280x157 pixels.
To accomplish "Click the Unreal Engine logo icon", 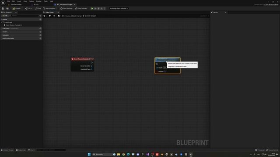I will point(3,3).
